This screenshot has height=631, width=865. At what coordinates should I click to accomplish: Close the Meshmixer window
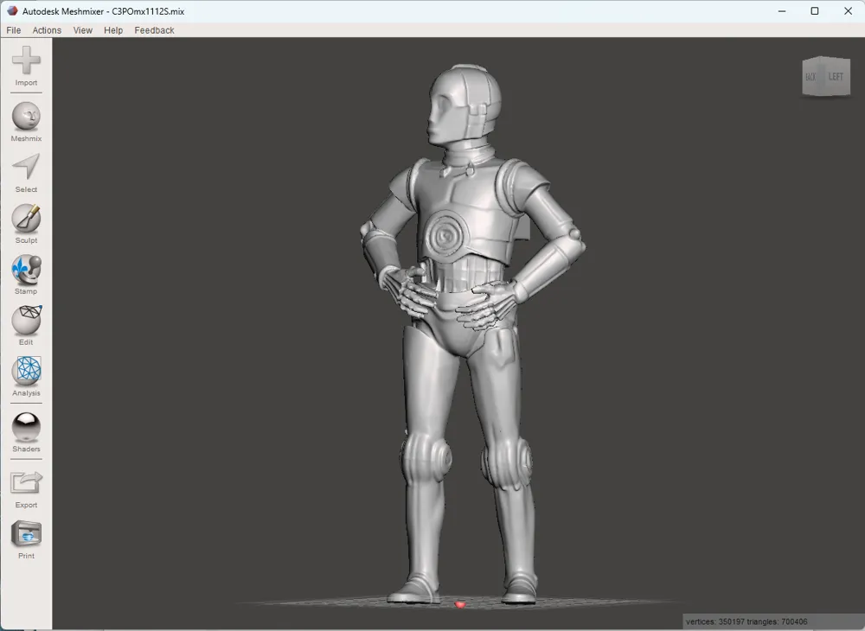pos(848,11)
